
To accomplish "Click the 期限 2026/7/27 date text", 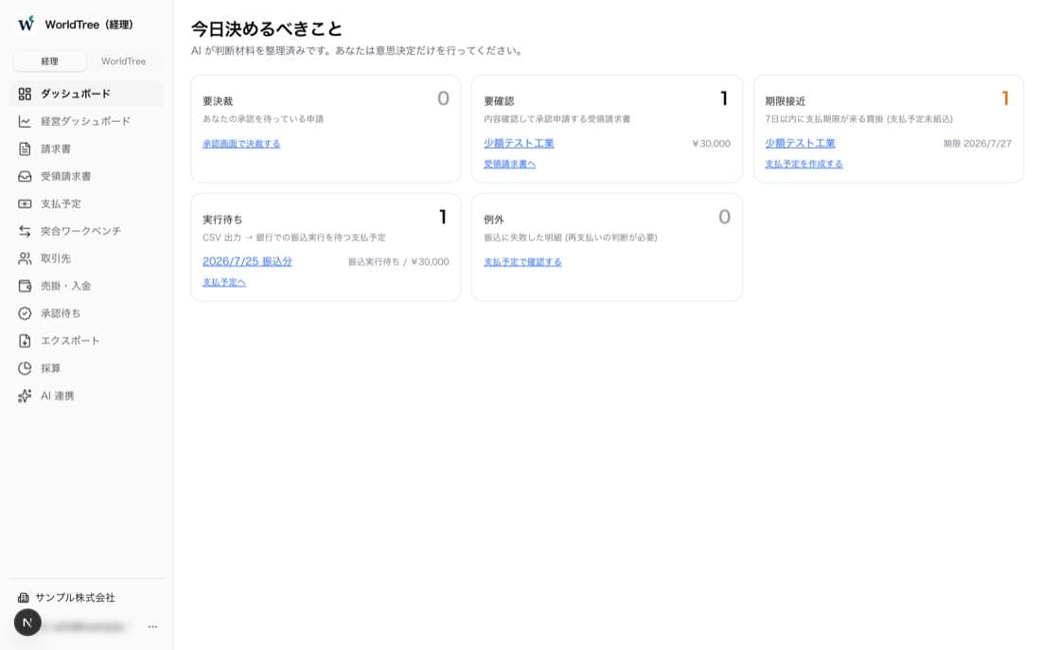I will pyautogui.click(x=978, y=144).
